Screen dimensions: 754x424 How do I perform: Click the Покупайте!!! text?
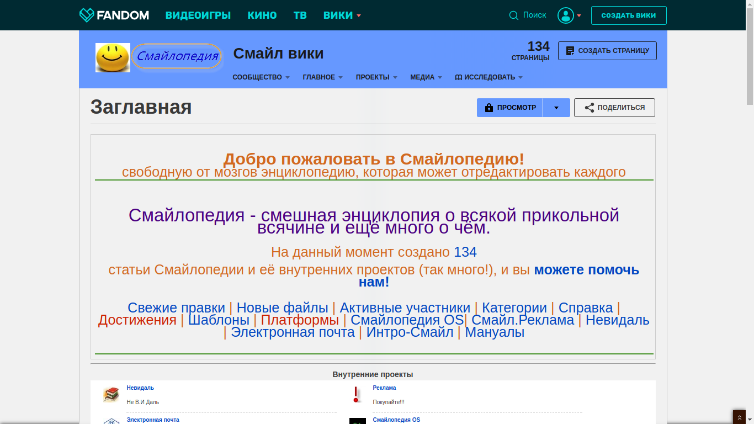(x=389, y=402)
